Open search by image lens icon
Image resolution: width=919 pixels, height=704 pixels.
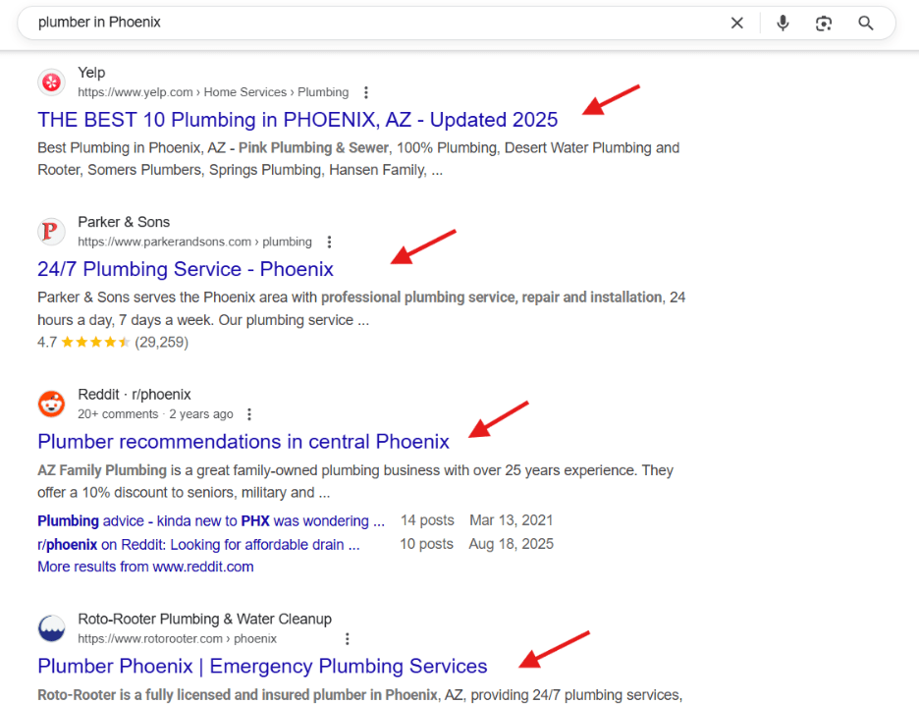[x=824, y=24]
